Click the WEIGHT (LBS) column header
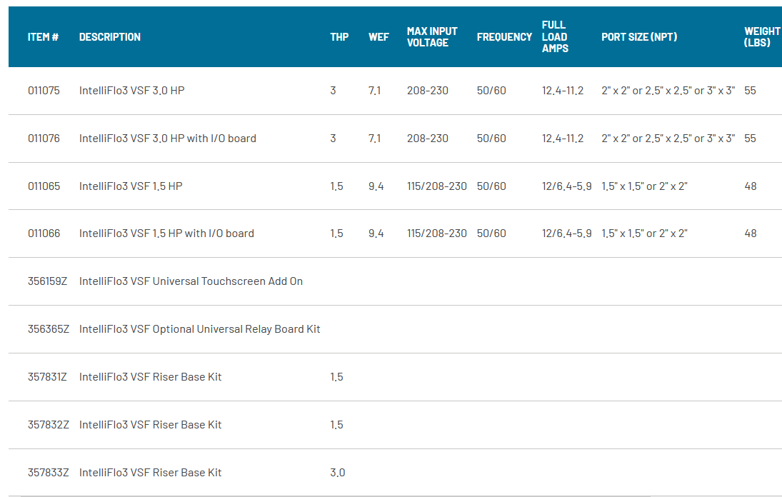This screenshot has width=782, height=497. click(x=761, y=37)
